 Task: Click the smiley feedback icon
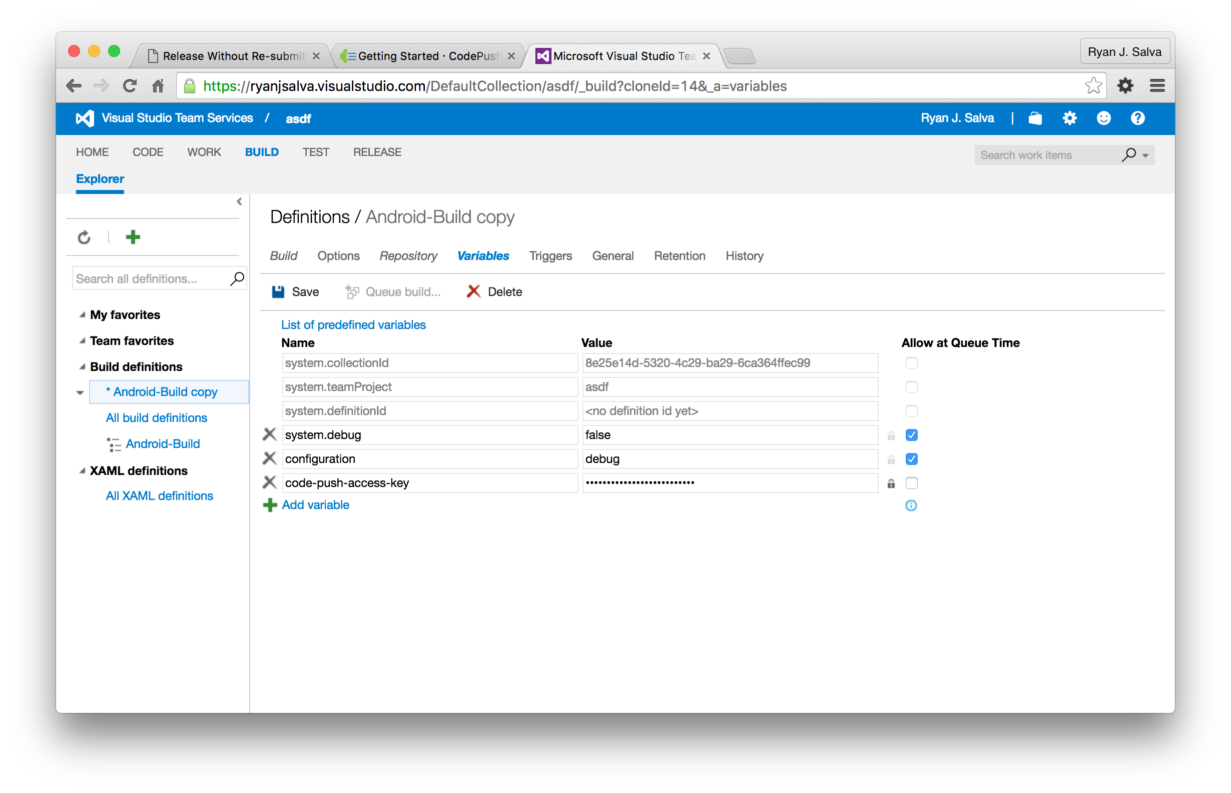[1103, 118]
